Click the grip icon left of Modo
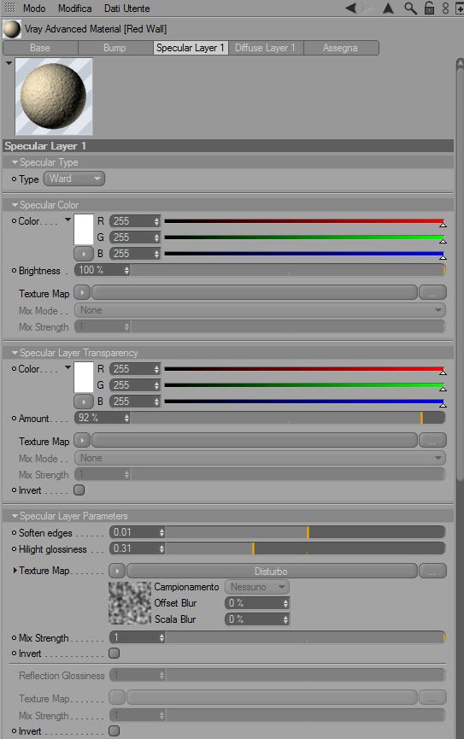Screen dimensions: 464x739 tap(10, 8)
